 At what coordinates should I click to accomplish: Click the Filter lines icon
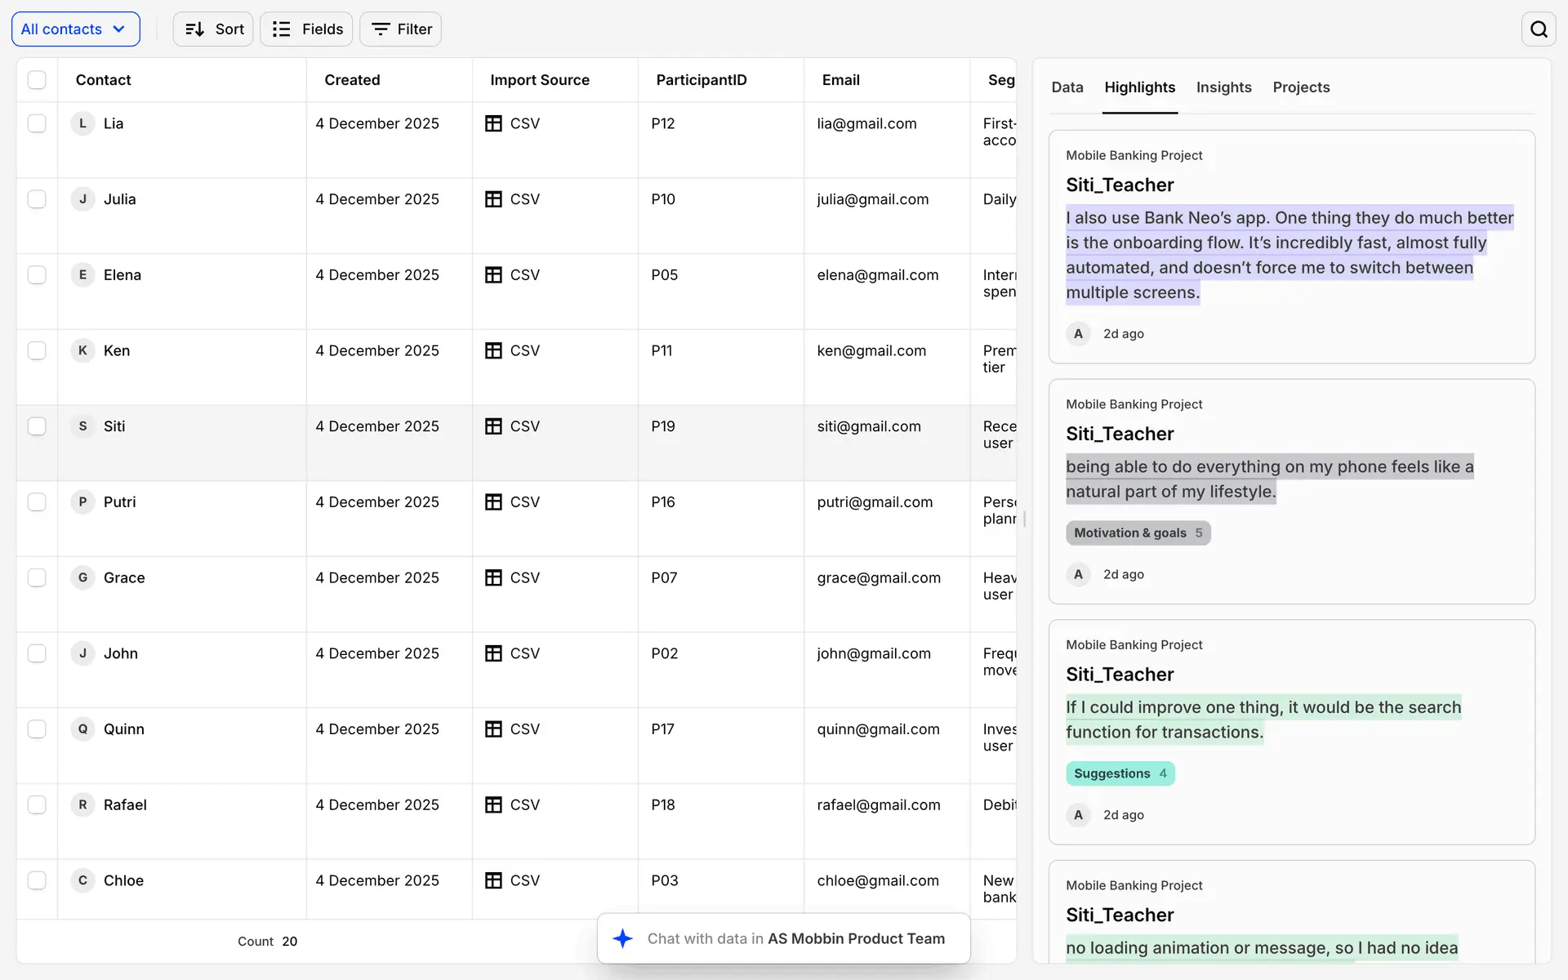pyautogui.click(x=380, y=29)
